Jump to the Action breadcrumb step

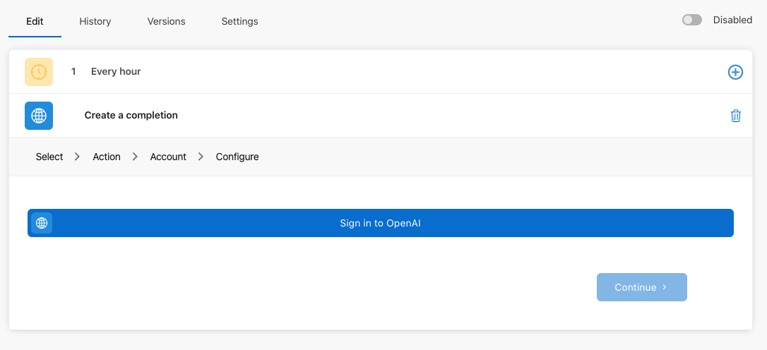coord(107,157)
